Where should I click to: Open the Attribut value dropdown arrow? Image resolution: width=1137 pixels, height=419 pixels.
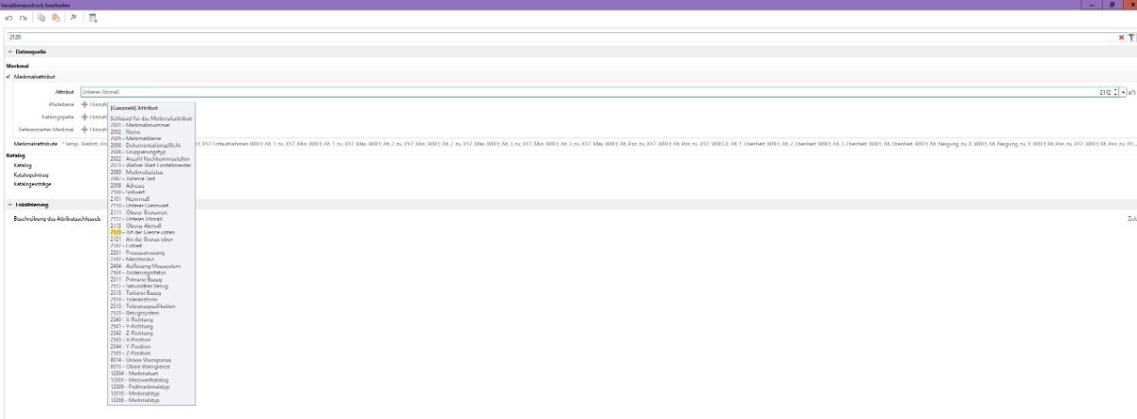(x=1123, y=92)
